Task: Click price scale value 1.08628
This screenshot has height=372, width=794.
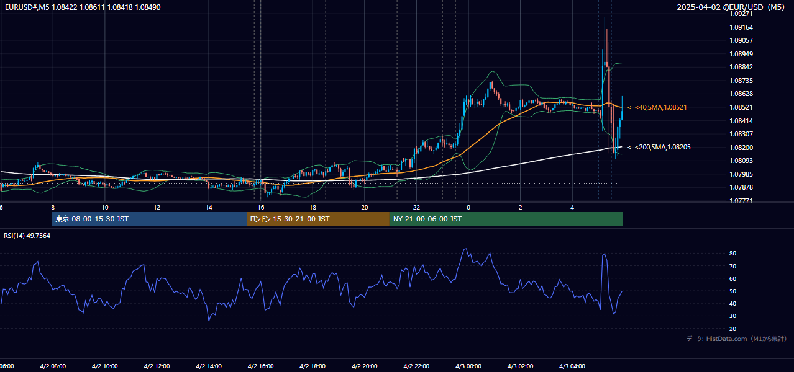Action: 741,94
